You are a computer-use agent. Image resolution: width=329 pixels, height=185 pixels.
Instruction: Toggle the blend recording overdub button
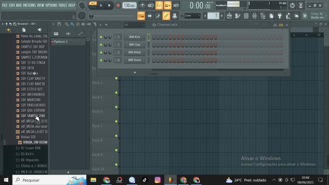[168, 5]
